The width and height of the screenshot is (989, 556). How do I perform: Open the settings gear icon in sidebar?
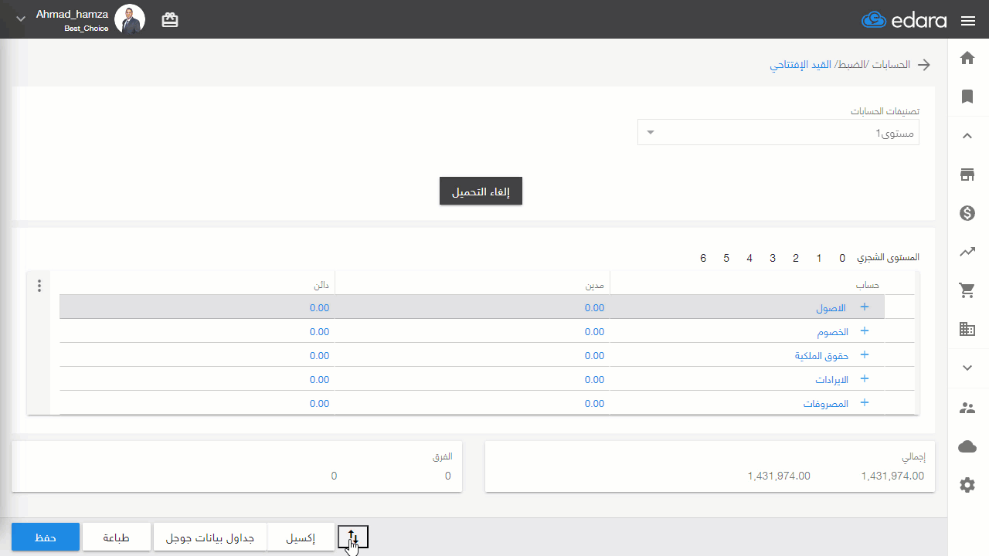[x=967, y=485]
